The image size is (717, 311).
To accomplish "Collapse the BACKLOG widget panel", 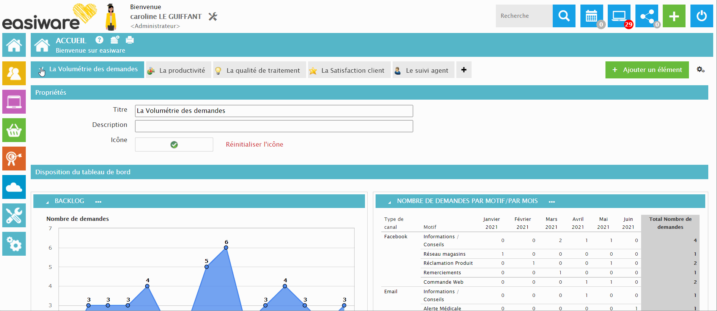I will (47, 202).
